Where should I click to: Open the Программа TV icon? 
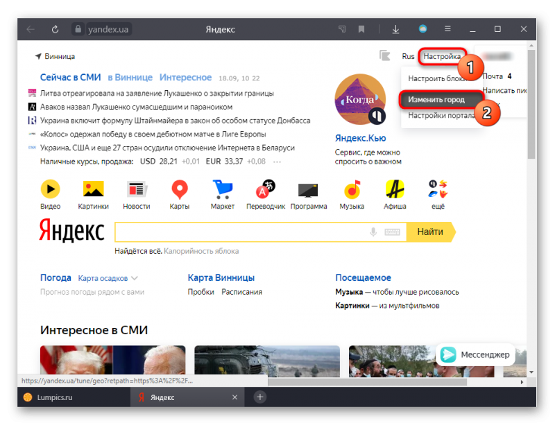coord(308,190)
